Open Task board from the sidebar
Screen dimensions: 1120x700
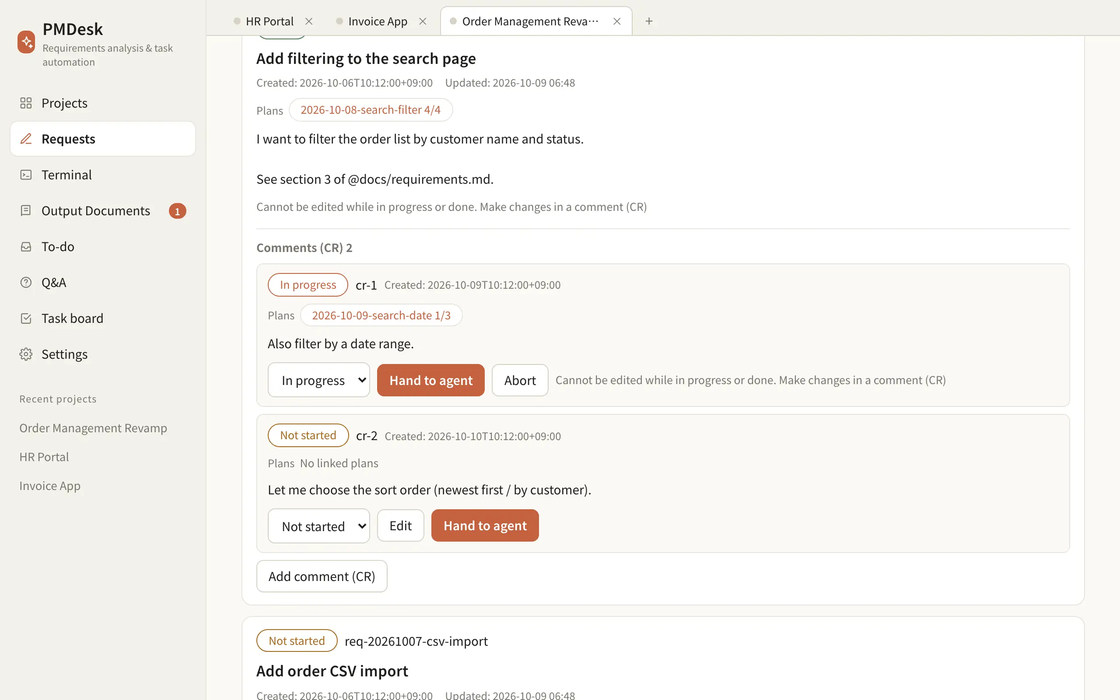click(x=103, y=318)
